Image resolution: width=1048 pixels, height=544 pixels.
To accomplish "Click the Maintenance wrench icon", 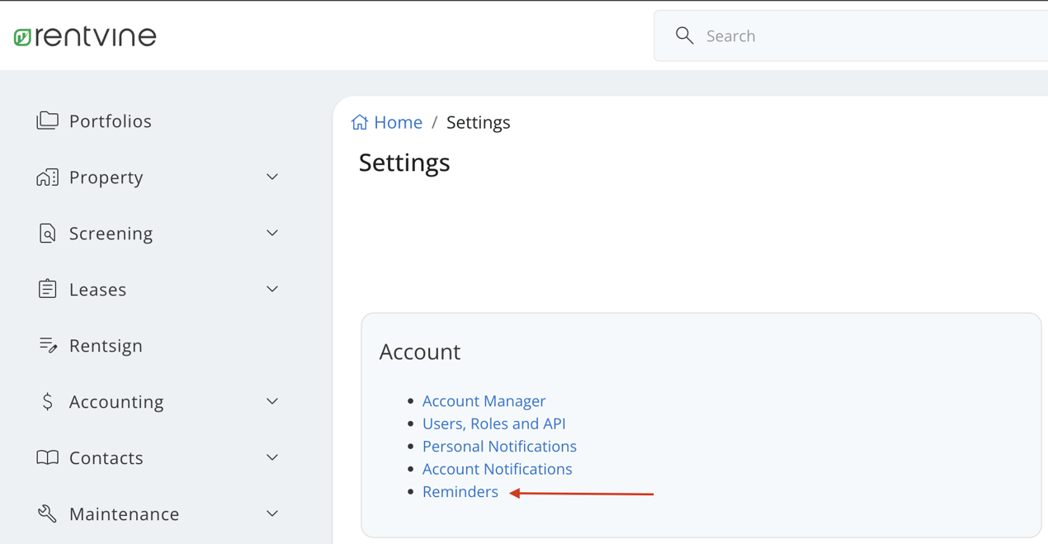I will point(48,513).
